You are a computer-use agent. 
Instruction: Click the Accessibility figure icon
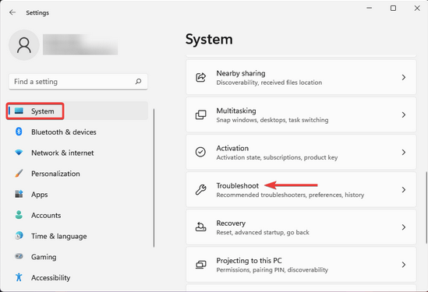pos(19,277)
